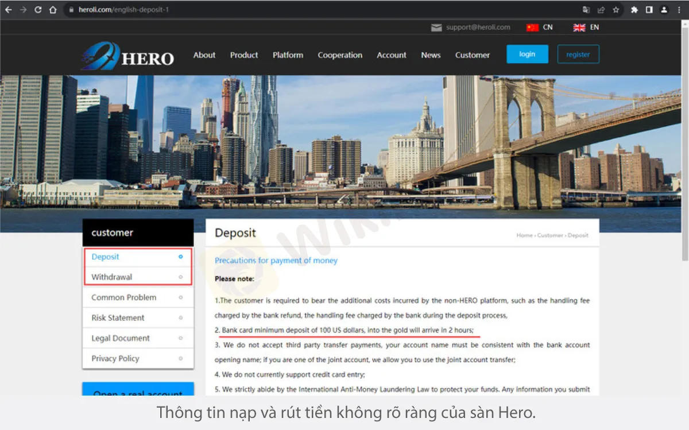Image resolution: width=689 pixels, height=430 pixels.
Task: Click the email envelope icon near support address
Action: click(436, 28)
